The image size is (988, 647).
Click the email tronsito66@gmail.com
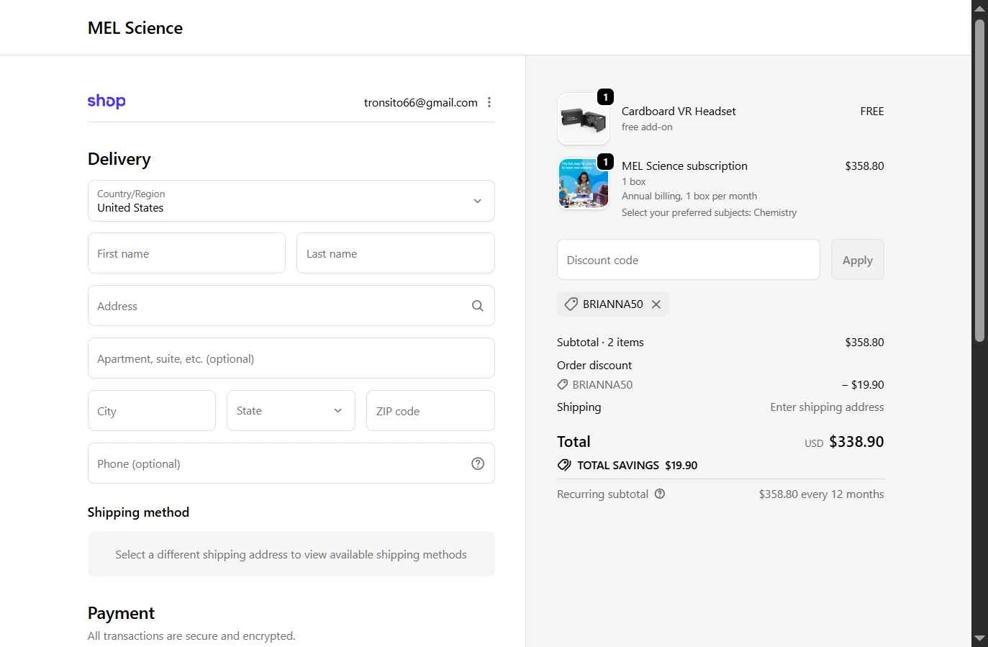pos(421,102)
